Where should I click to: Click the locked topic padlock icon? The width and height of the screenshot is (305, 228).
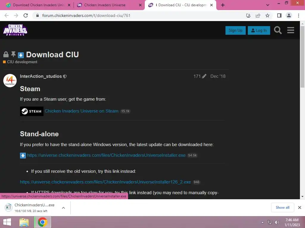pos(6,55)
